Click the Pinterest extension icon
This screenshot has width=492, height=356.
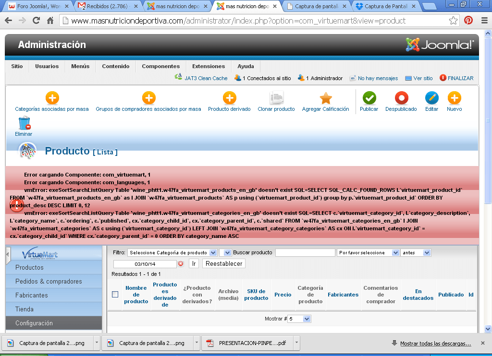(468, 21)
